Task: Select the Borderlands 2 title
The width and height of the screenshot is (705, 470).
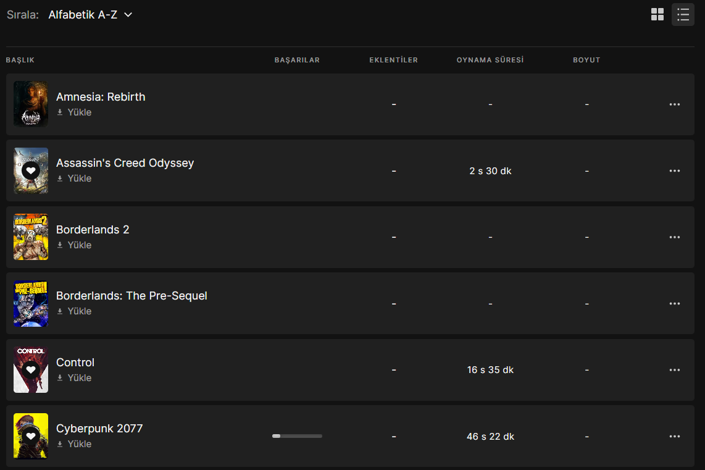Action: [93, 229]
